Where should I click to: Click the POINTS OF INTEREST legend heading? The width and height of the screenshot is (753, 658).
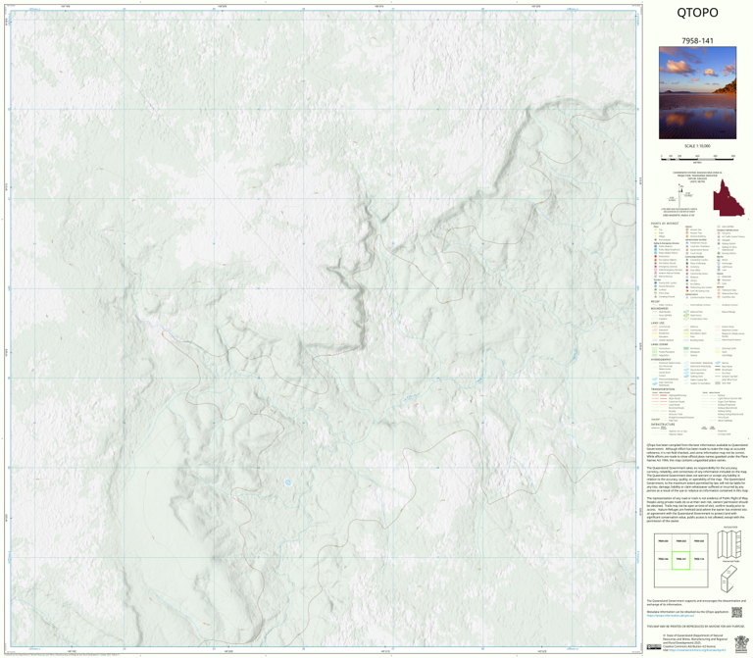[665, 224]
